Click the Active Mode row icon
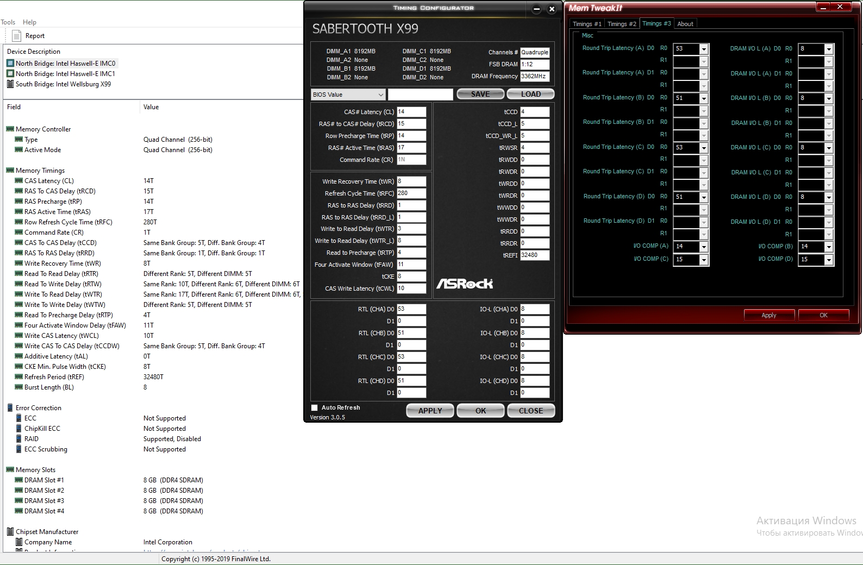Viewport: 863px width, 565px height. [18, 150]
